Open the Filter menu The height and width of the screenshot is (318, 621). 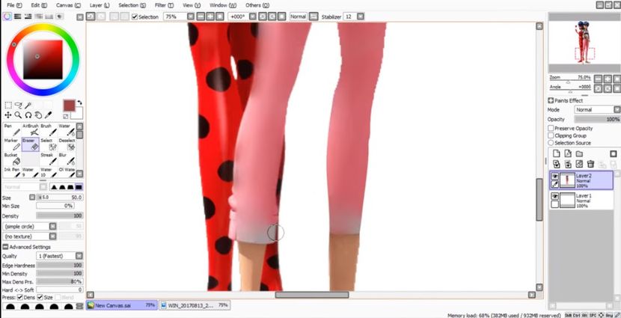click(164, 5)
